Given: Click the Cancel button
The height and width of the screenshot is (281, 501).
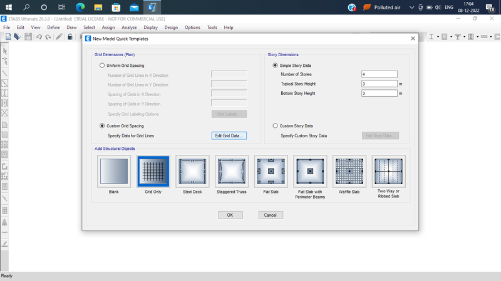Looking at the screenshot, I should [271, 215].
